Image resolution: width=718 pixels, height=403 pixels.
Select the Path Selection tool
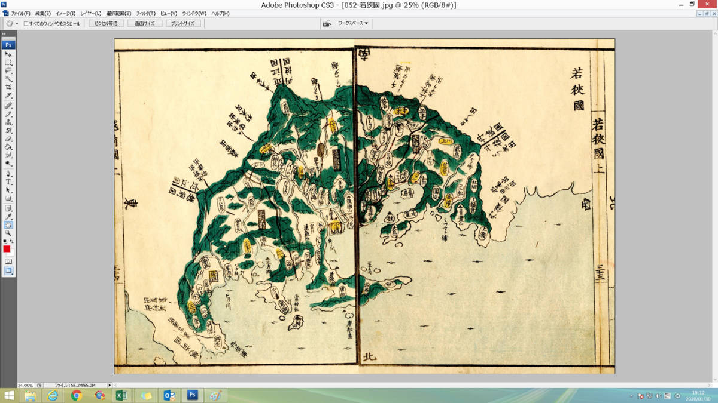[x=8, y=190]
